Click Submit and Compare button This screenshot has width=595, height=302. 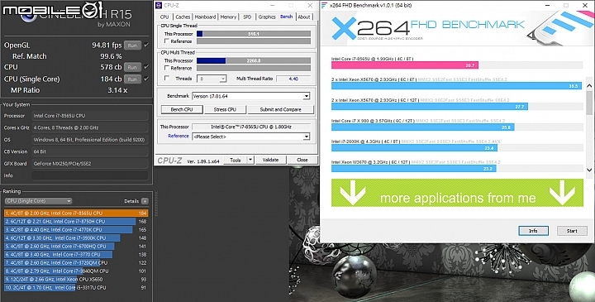[x=281, y=109]
